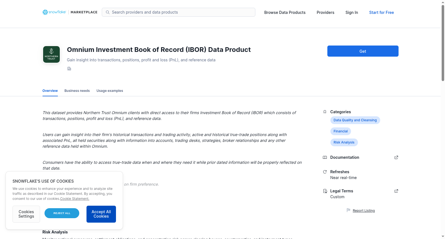Click the 'Custom' legal terms value
This screenshot has height=239, width=445.
[337, 197]
